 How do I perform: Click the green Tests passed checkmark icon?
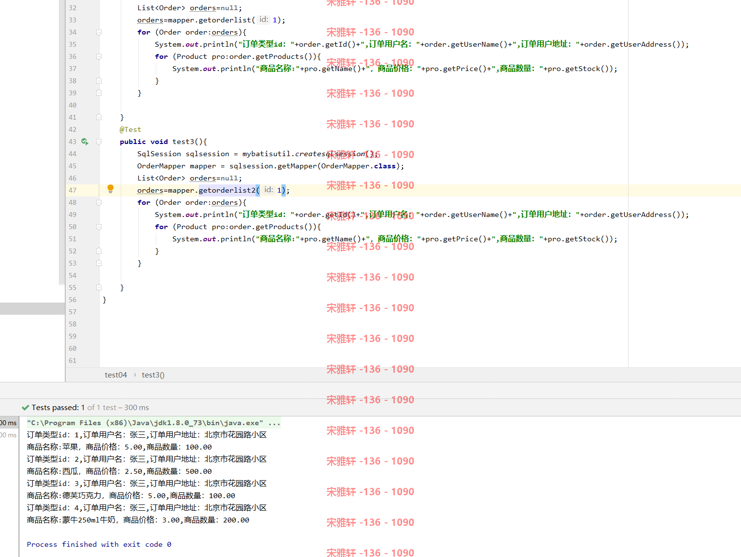pos(25,408)
